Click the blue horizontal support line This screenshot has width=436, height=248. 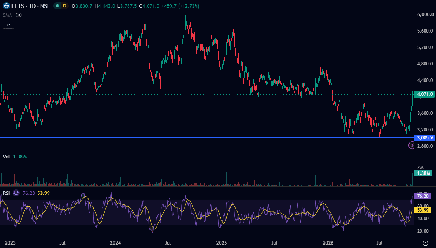207,138
